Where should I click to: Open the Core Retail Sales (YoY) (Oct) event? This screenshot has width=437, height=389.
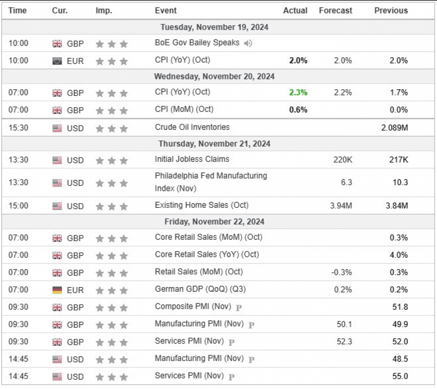(x=207, y=255)
